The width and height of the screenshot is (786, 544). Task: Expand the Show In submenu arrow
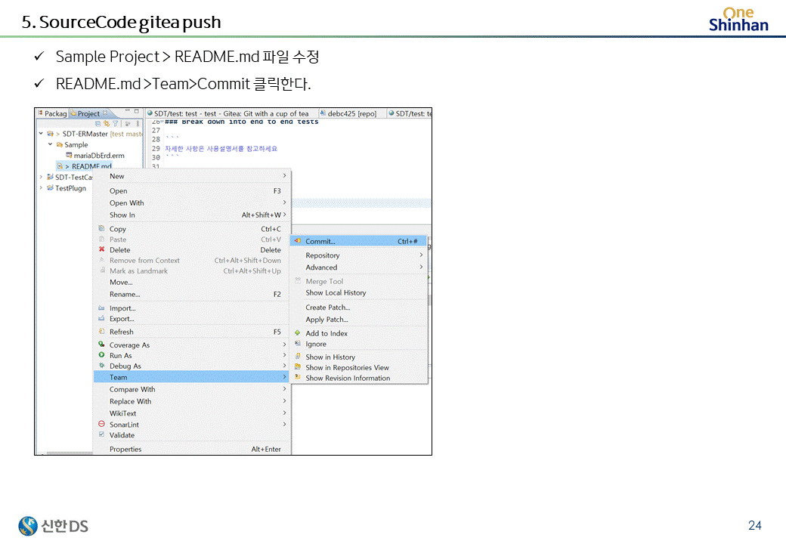(x=285, y=215)
